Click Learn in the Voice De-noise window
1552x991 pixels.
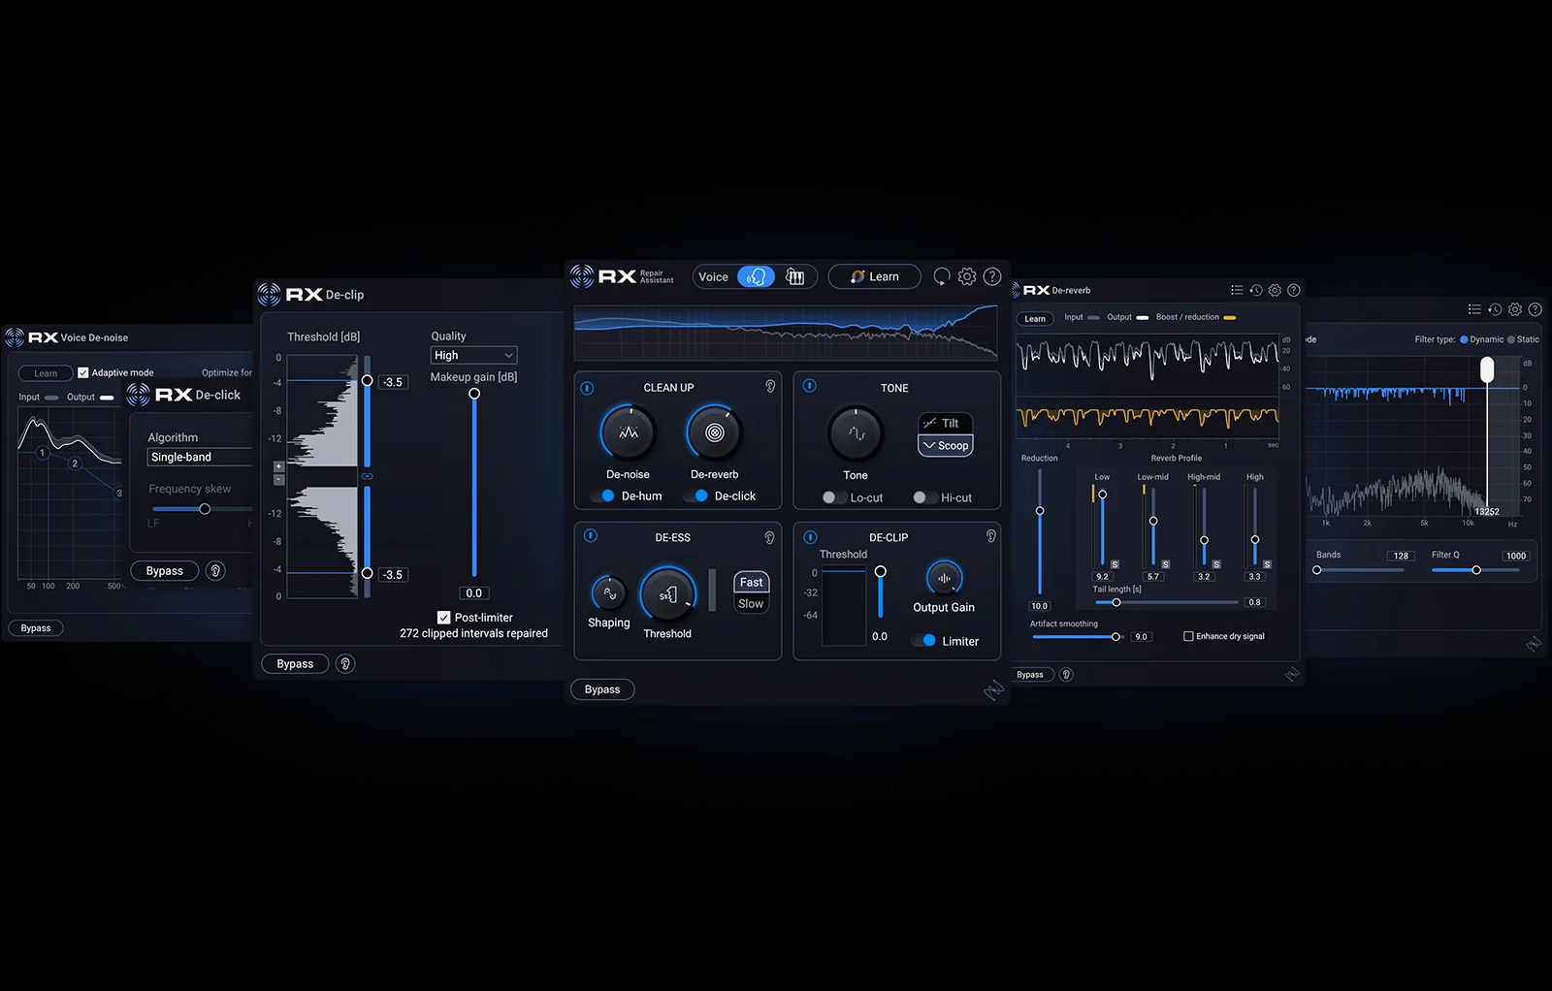click(46, 373)
